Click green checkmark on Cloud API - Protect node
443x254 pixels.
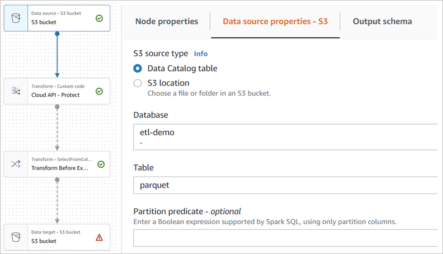click(x=99, y=91)
